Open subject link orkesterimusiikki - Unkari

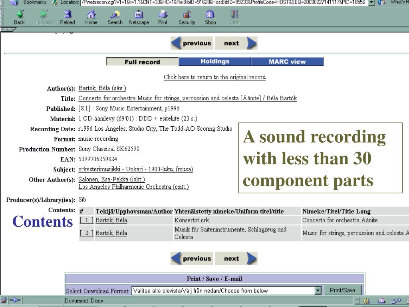[x=136, y=169]
